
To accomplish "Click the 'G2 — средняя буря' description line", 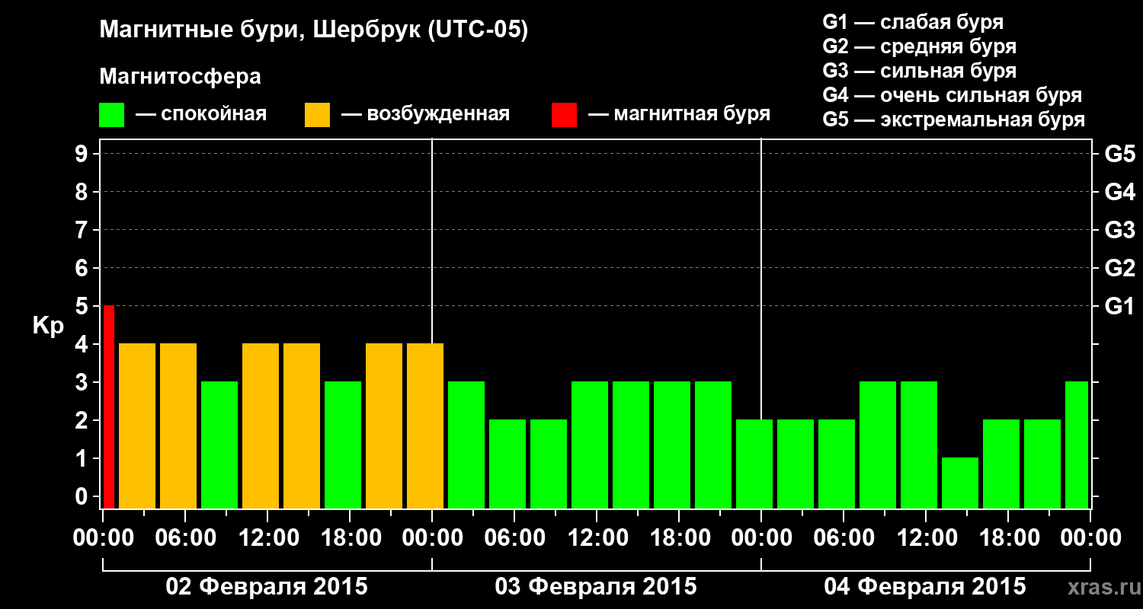I will point(919,46).
